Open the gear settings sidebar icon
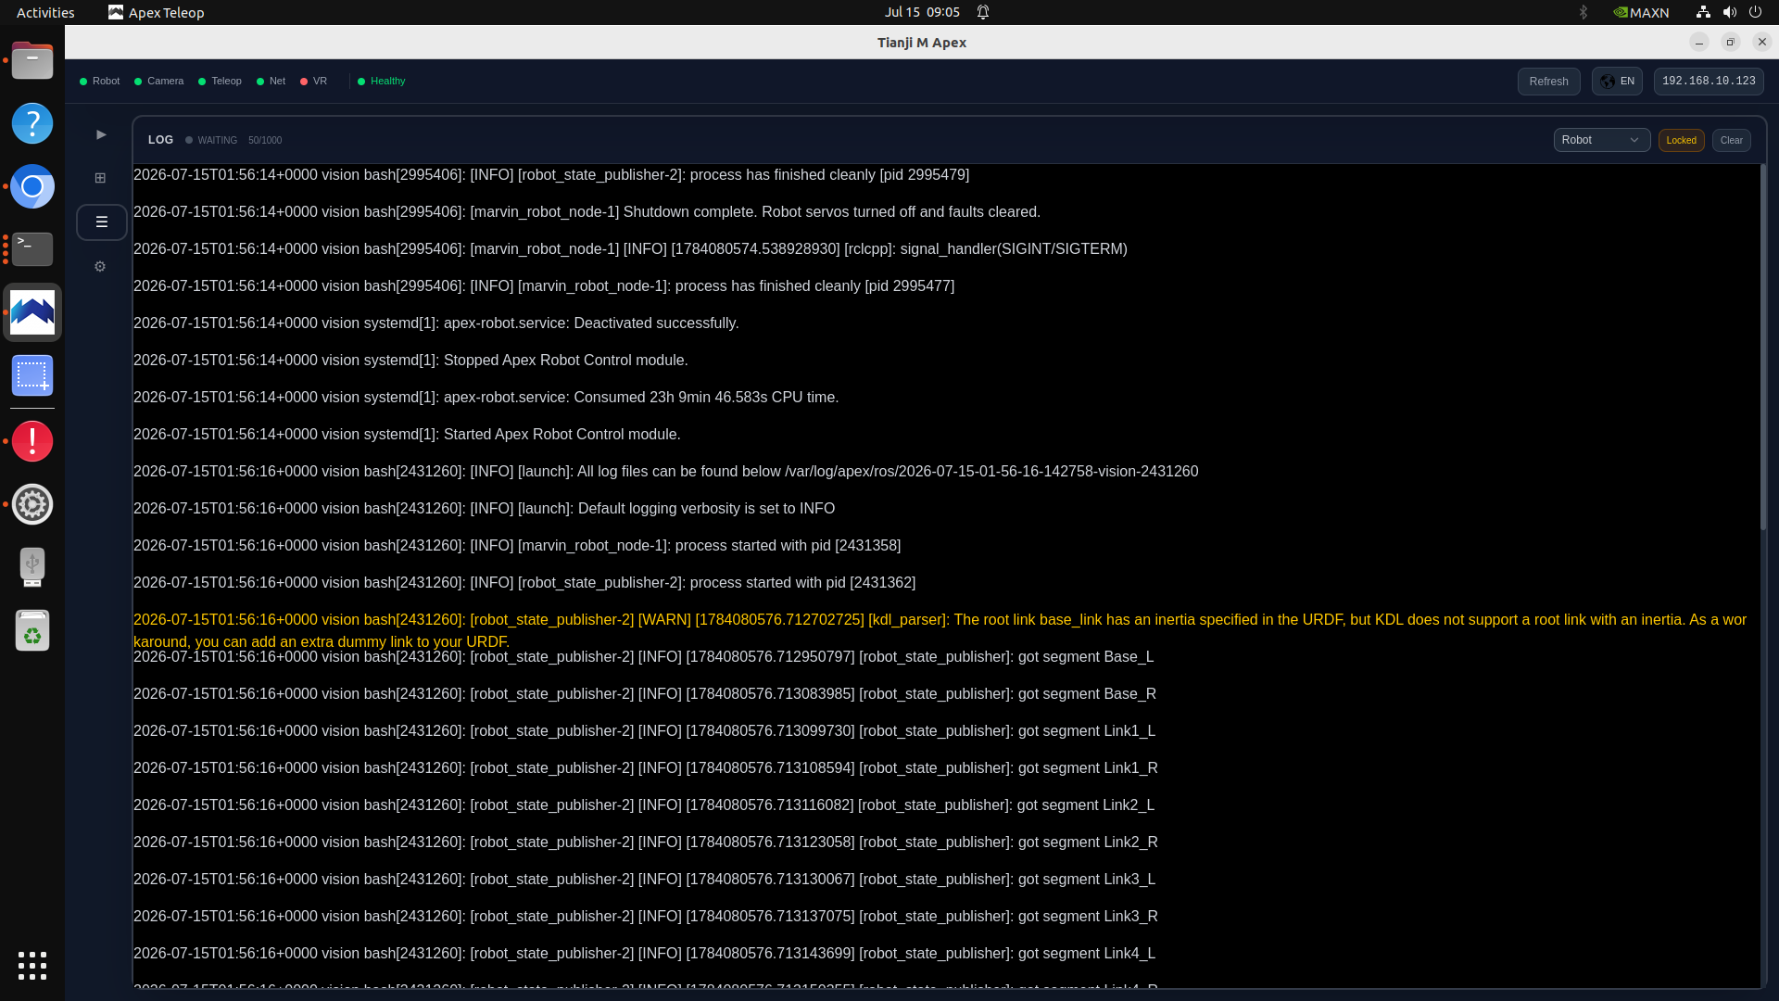Image resolution: width=1779 pixels, height=1001 pixels. [x=101, y=267]
